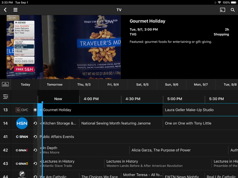The width and height of the screenshot is (238, 178).
Task: Open search with the magnifier icon
Action: tap(233, 10)
